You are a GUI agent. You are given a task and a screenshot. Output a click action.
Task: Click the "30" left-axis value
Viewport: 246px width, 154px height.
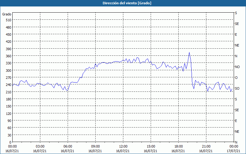point(10,135)
